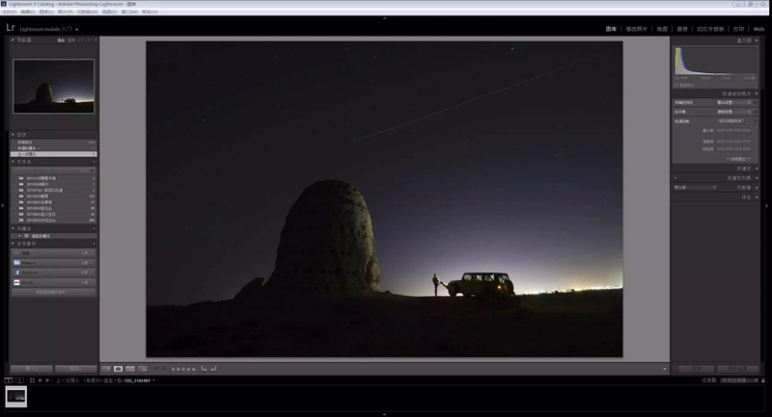Open the Help menu

[x=151, y=12]
